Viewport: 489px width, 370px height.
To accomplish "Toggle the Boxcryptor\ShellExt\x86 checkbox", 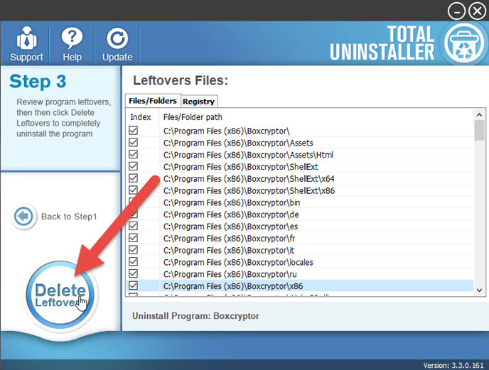I will (133, 190).
